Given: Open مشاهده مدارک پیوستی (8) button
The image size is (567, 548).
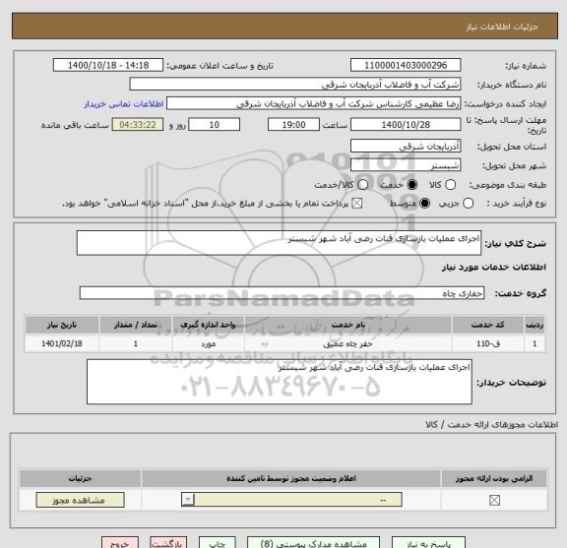Looking at the screenshot, I should tap(313, 543).
